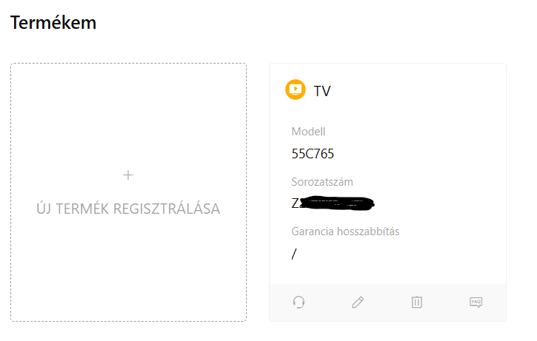The image size is (537, 341).
Task: Click ÚJ TERMÉK REGISZTRÁLÁSA text
Action: pos(128,209)
